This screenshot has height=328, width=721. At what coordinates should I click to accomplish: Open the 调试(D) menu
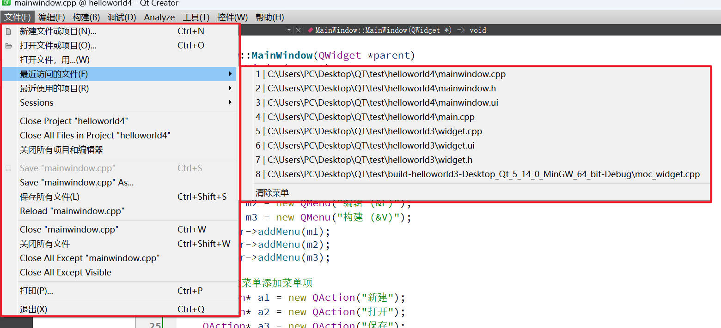pos(122,17)
